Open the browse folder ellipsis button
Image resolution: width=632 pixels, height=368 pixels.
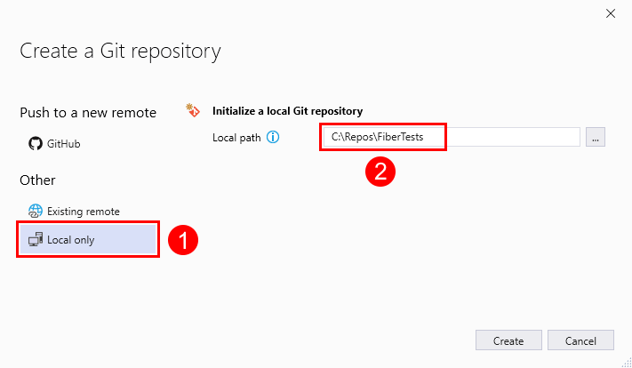[596, 137]
